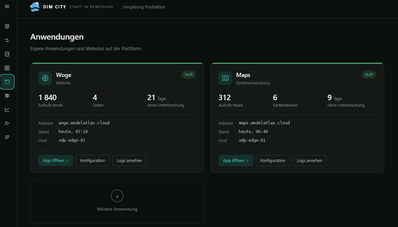
Task: Select the highlighted applications window sidebar icon
Action: coord(7,82)
